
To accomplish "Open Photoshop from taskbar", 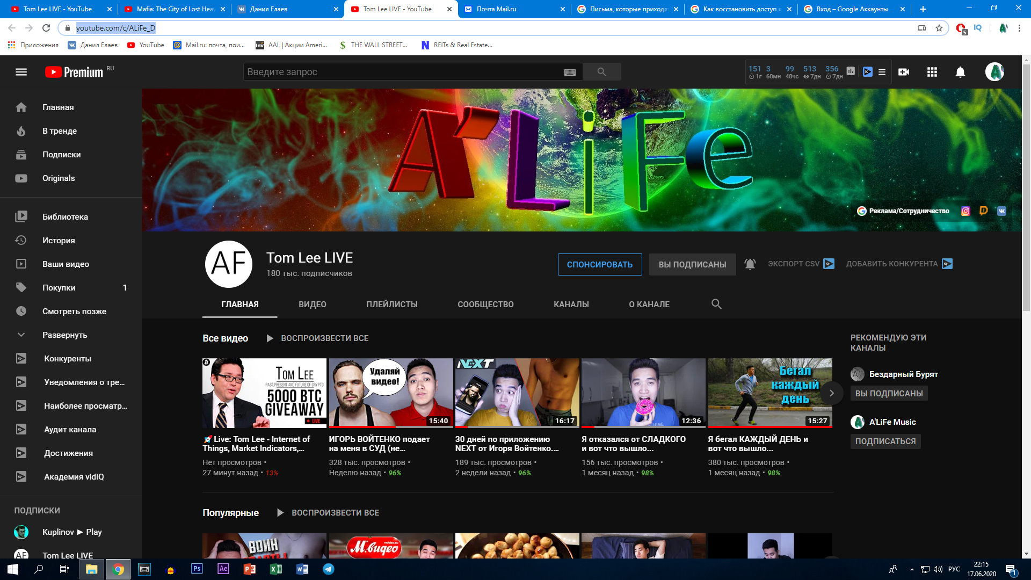I will click(x=197, y=569).
